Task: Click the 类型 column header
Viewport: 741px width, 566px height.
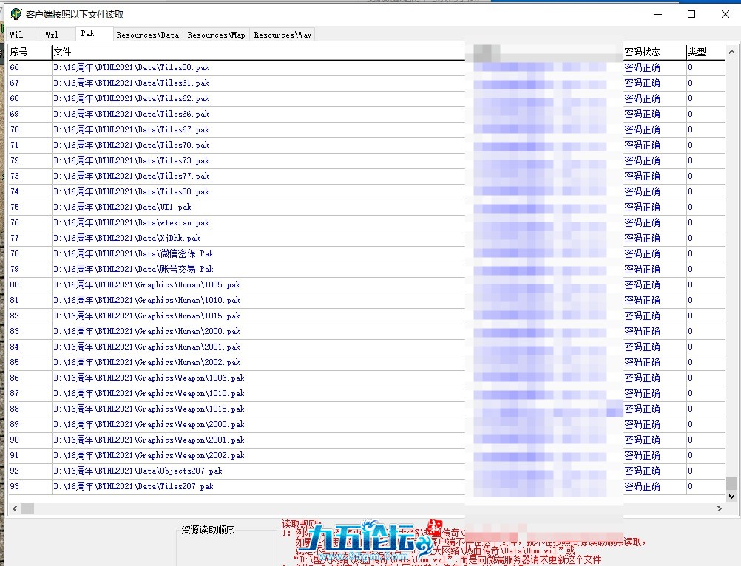Action: click(x=706, y=52)
